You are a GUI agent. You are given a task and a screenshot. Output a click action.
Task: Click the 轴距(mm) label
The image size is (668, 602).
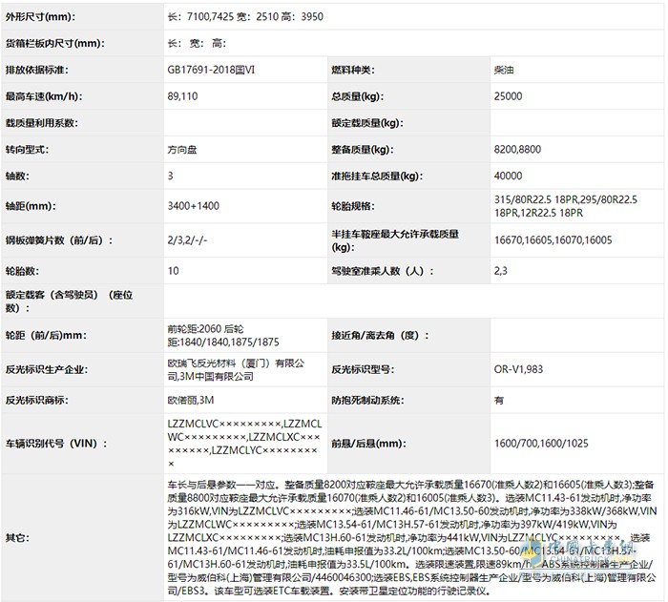31,206
